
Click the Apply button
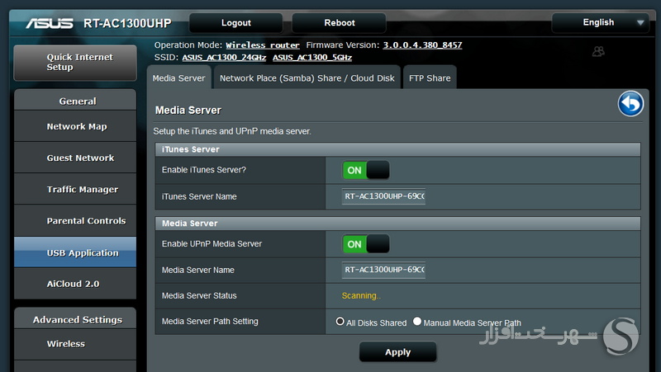(397, 352)
